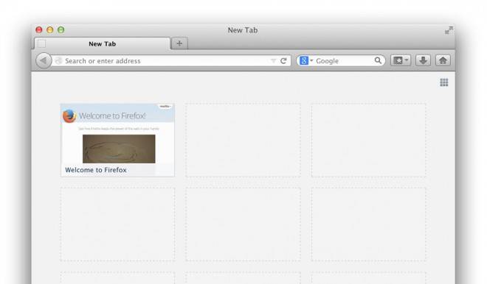This screenshot has width=487, height=284.
Task: Zoom the window with the green button
Action: tap(61, 29)
